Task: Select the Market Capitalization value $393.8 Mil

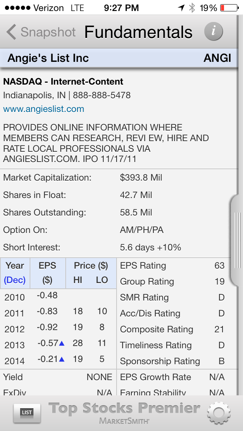Action: point(141,178)
